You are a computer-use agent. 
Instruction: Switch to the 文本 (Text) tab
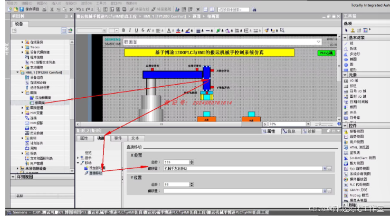(x=135, y=138)
